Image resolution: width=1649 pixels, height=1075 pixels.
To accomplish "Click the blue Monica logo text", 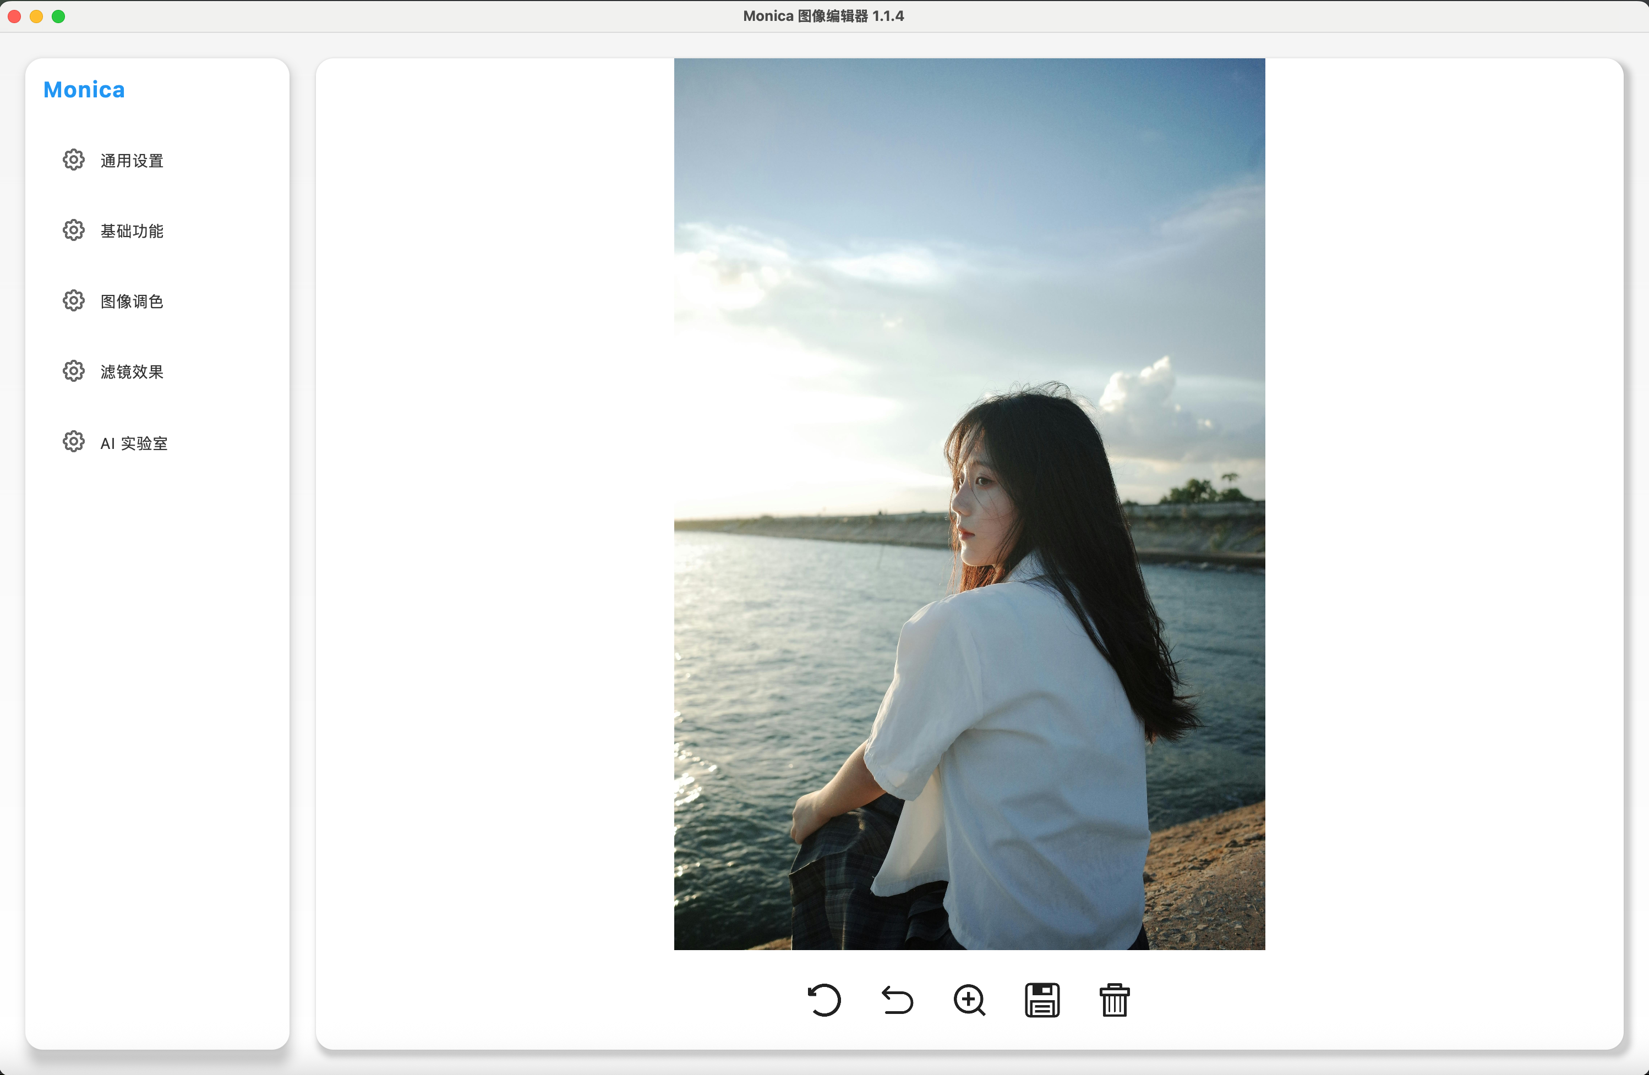I will [x=84, y=90].
